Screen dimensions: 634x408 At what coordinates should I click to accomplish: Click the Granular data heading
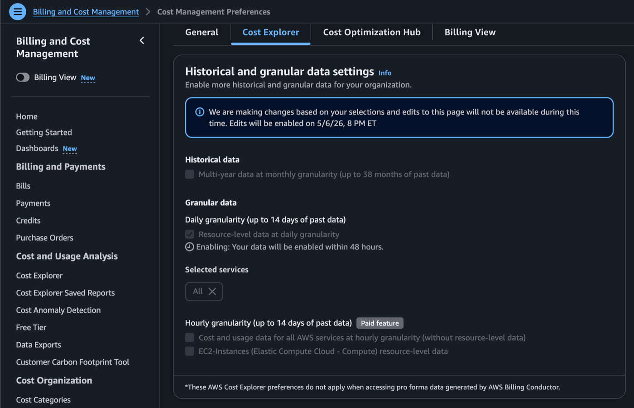[x=211, y=203]
